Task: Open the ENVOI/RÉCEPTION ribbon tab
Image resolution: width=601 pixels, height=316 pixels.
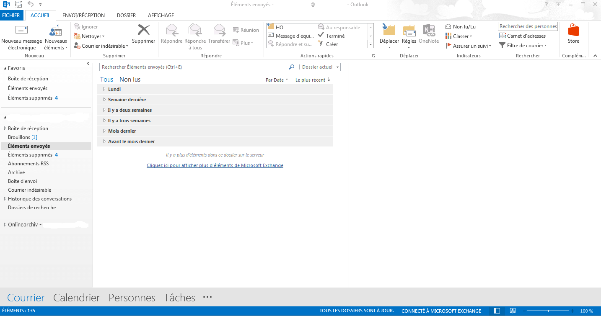Action: 83,15
